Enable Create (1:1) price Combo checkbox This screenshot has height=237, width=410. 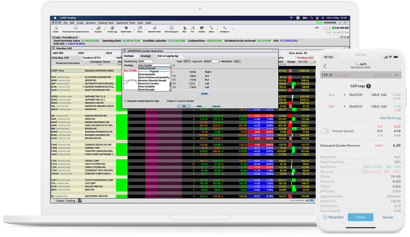pos(164,101)
